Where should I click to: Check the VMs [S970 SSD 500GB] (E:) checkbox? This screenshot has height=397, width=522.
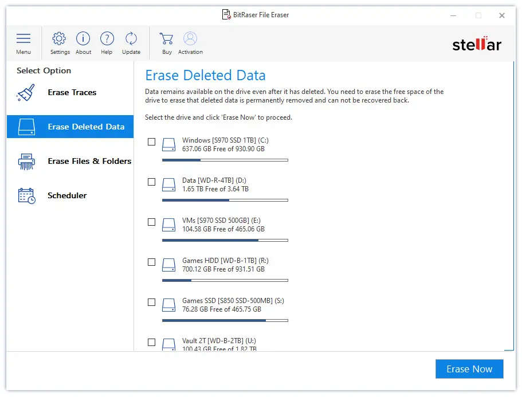coord(151,222)
